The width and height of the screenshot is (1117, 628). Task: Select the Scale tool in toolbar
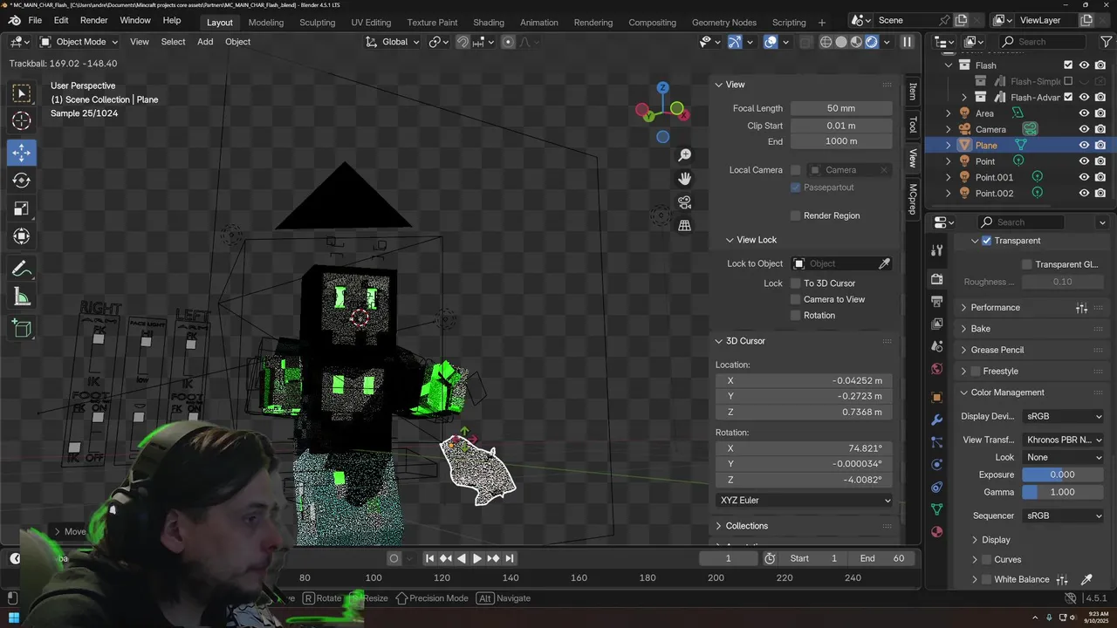(22, 208)
